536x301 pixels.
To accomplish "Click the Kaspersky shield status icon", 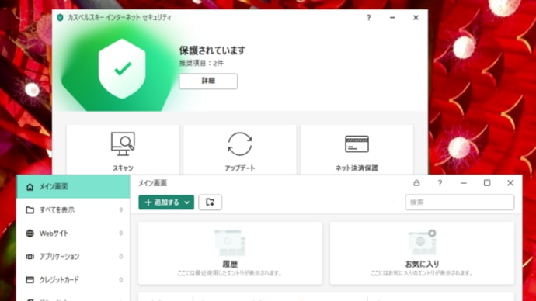I will pos(122,68).
